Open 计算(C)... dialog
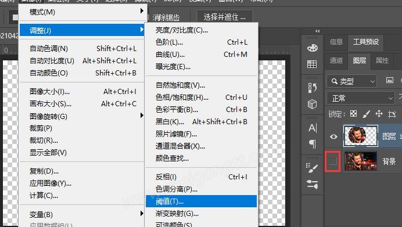Viewport: 402px width, 227px height. click(x=82, y=196)
